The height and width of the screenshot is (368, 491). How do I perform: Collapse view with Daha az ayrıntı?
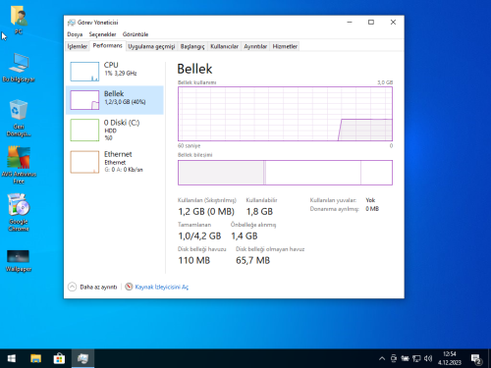(92, 287)
